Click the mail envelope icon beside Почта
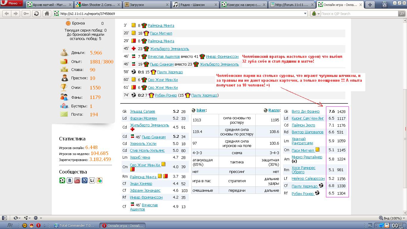The width and height of the screenshot is (407, 229). coord(64,114)
